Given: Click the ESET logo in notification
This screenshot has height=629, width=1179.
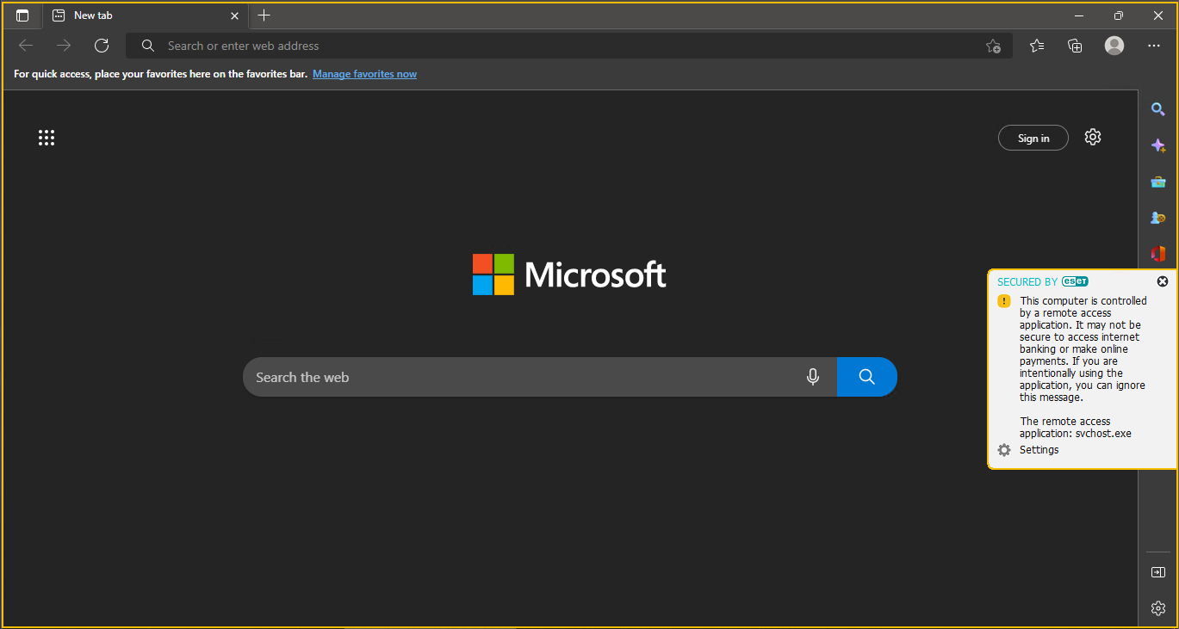Looking at the screenshot, I should tap(1075, 281).
